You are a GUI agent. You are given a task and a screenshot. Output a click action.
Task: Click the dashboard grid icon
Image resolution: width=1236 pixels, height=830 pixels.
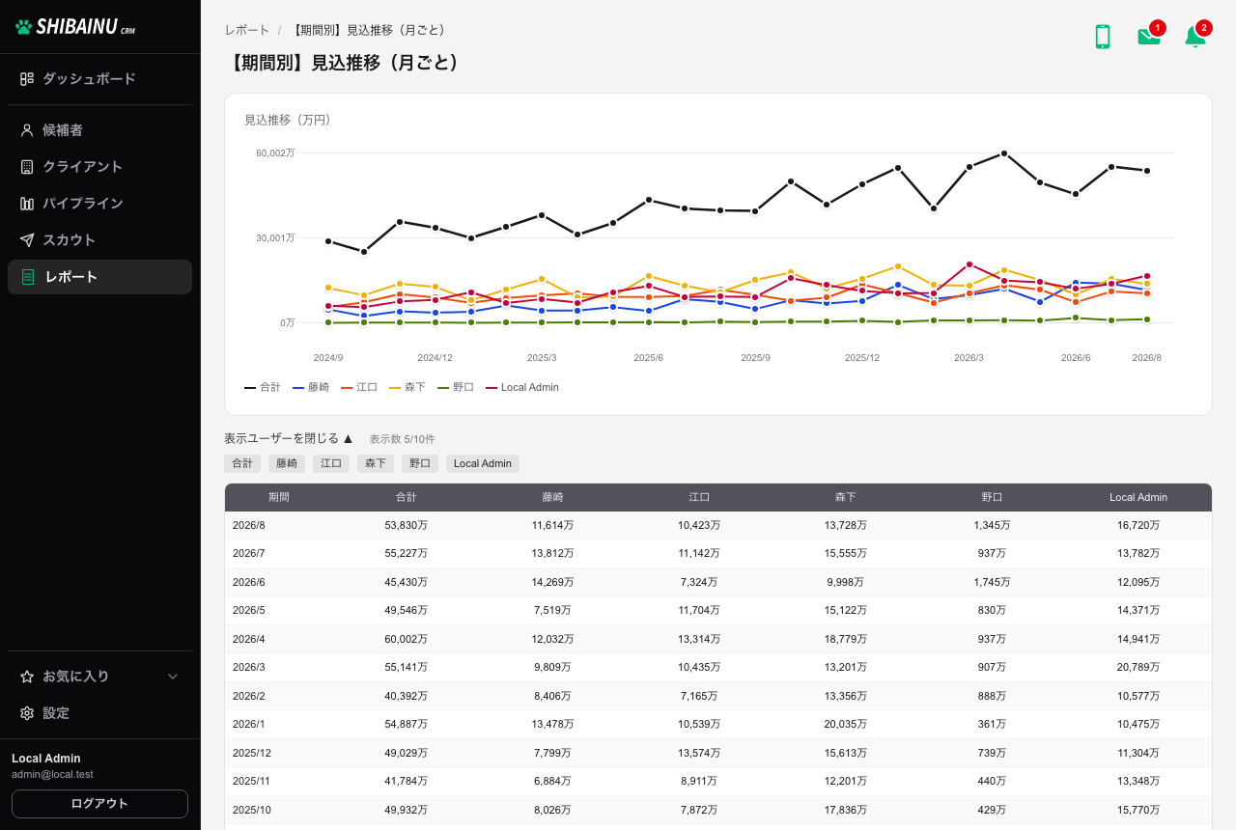point(27,79)
